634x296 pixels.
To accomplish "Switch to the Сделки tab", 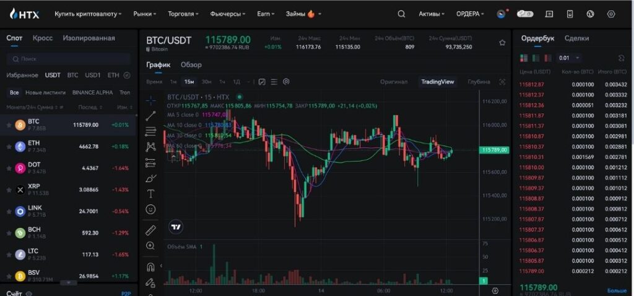I will click(x=576, y=38).
